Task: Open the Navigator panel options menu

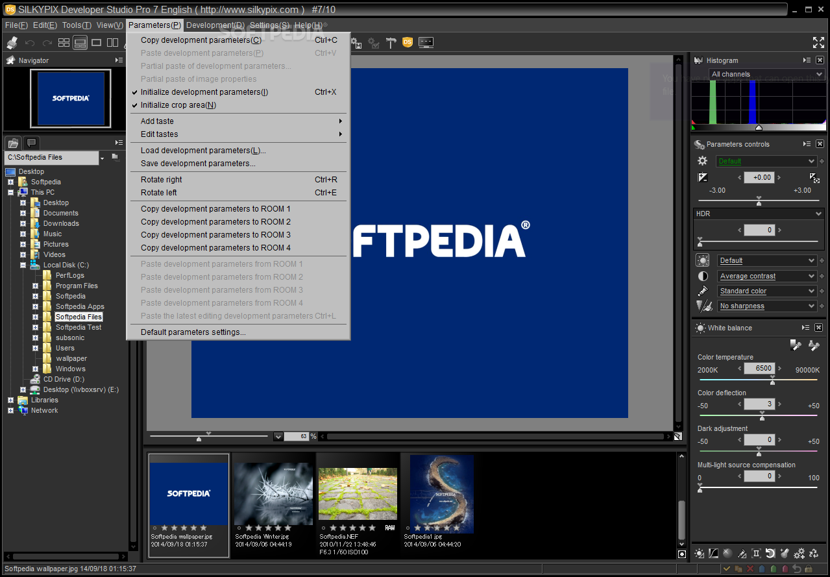Action: [119, 60]
